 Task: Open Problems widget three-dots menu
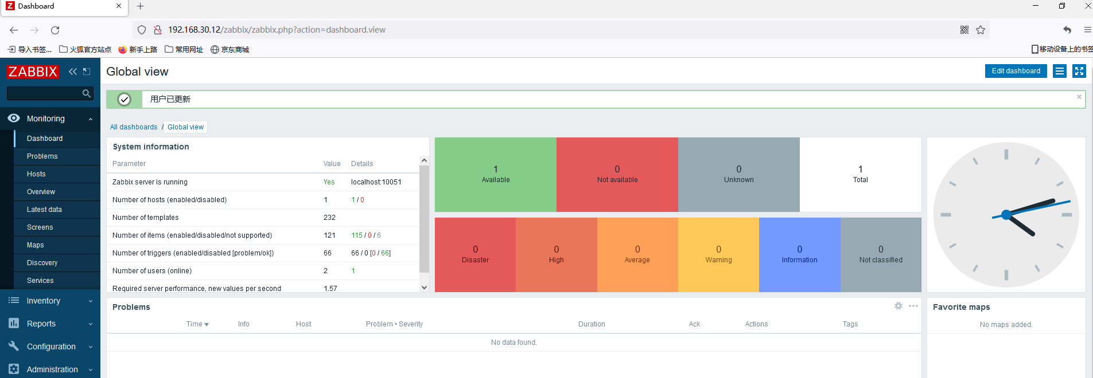point(913,306)
